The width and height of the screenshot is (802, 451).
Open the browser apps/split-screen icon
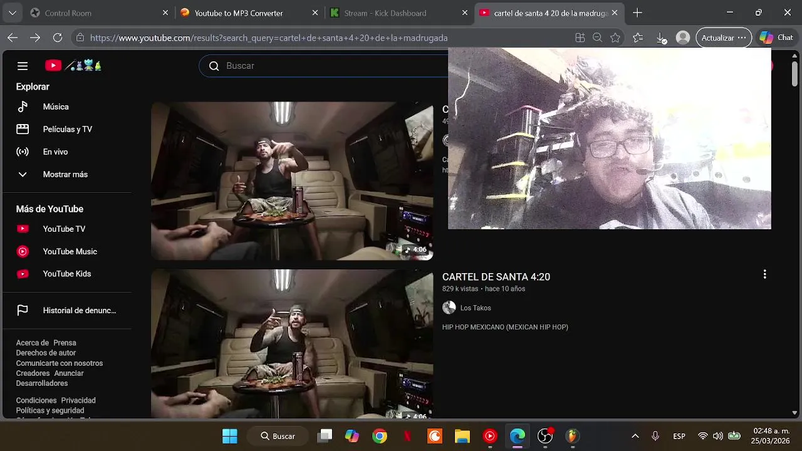580,38
